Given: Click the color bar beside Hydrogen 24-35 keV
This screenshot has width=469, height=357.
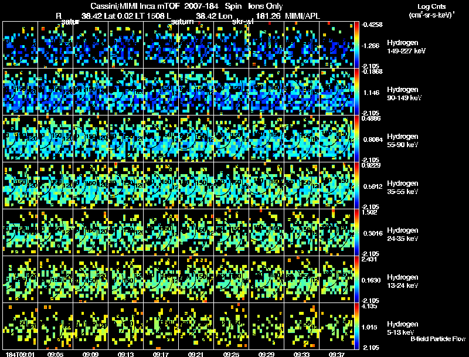Looking at the screenshot, I should [x=356, y=233].
